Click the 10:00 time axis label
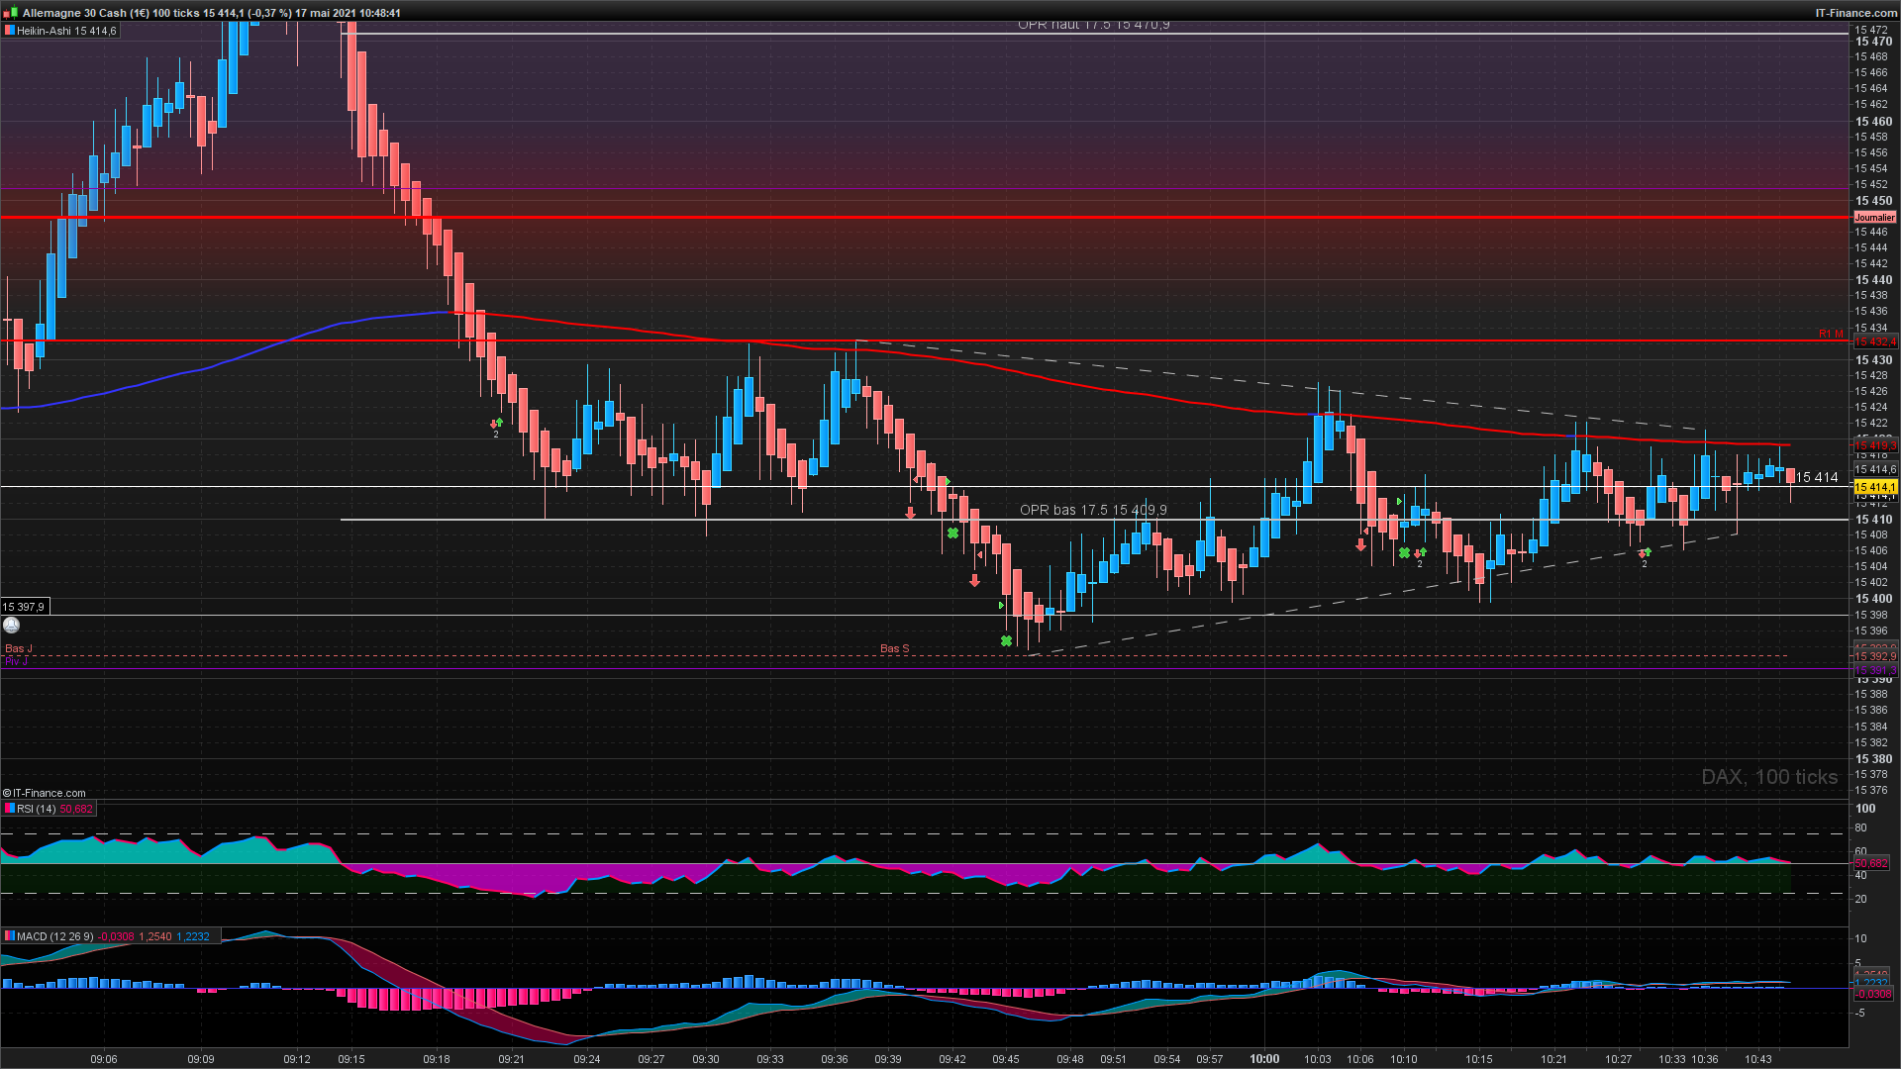The height and width of the screenshot is (1069, 1901). tap(1264, 1059)
